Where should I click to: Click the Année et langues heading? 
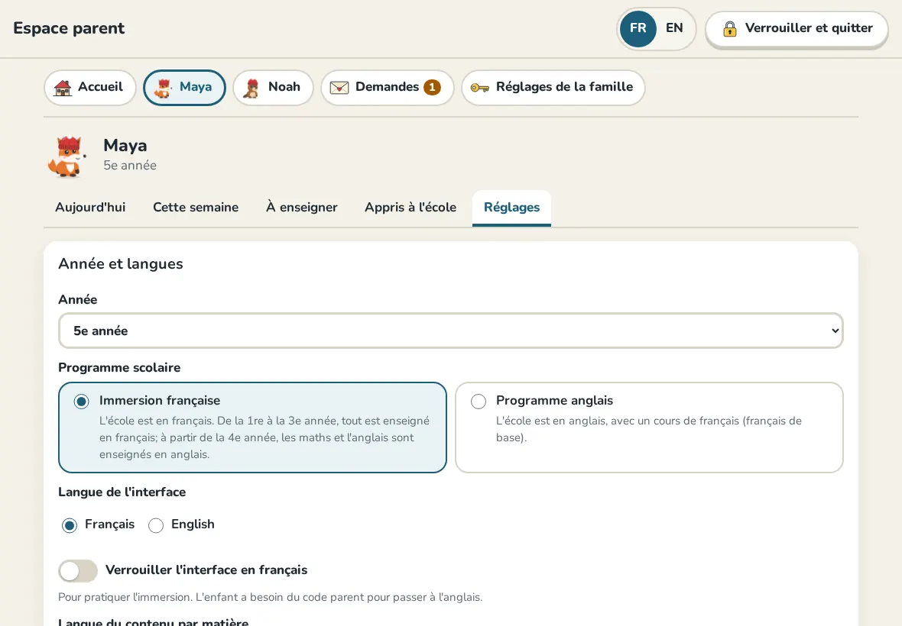pyautogui.click(x=121, y=263)
